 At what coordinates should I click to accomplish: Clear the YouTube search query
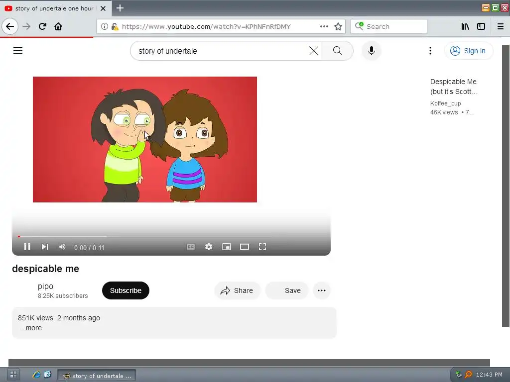pos(314,51)
